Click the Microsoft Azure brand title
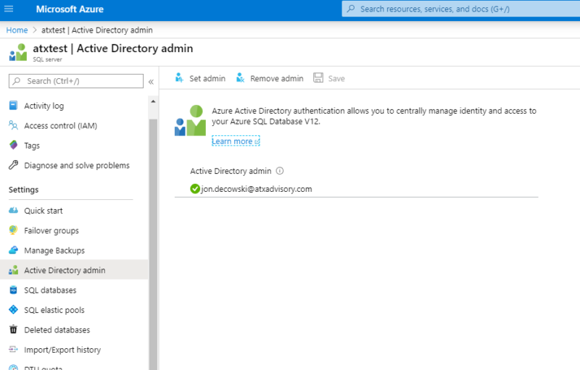This screenshot has height=370, width=580. tap(70, 9)
